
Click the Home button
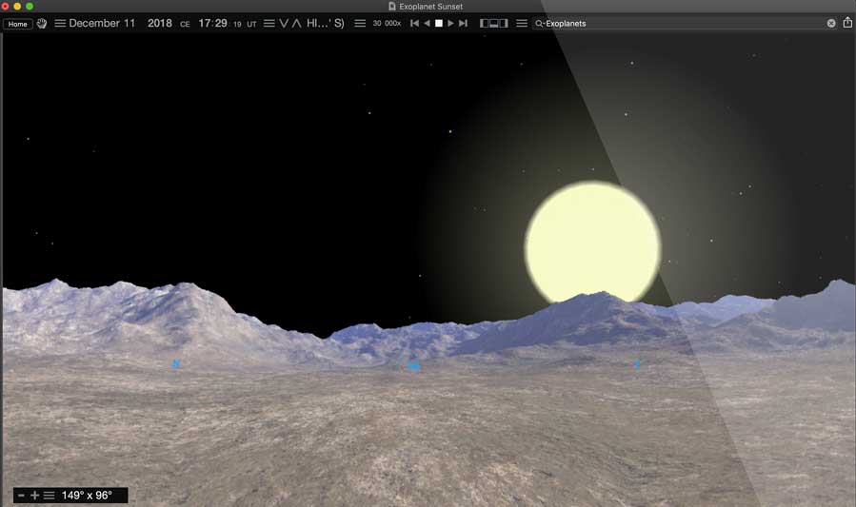coord(18,24)
